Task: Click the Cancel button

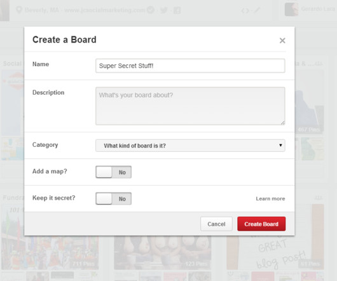Action: [216, 224]
